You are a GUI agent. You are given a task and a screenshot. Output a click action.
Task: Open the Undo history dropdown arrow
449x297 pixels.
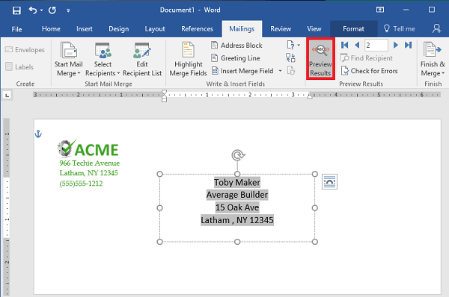41,10
